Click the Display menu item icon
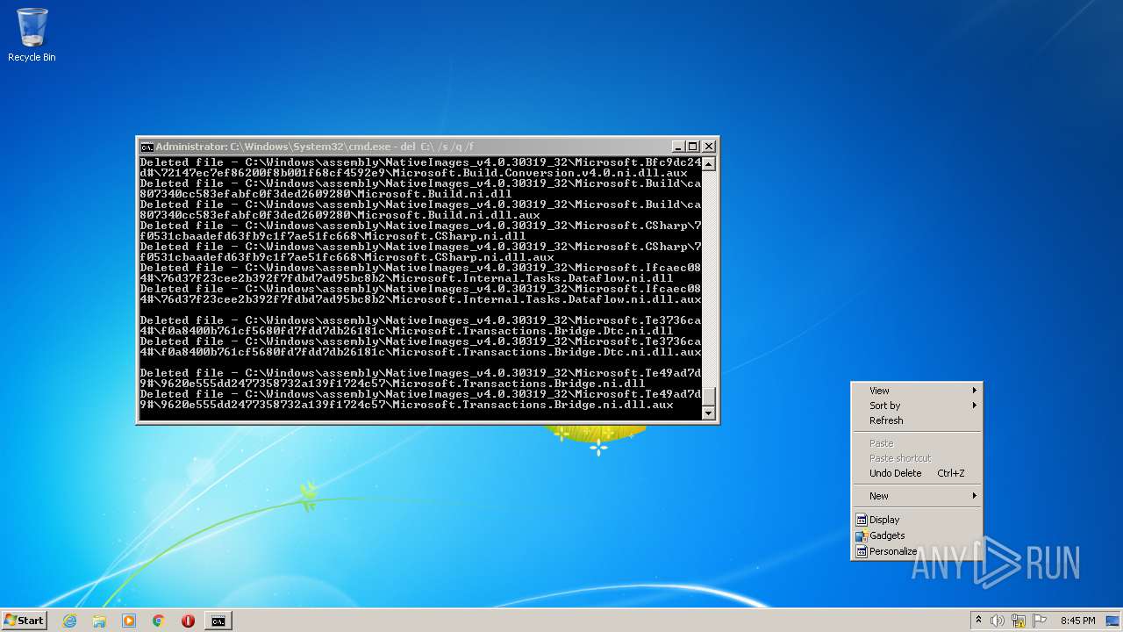The width and height of the screenshot is (1123, 632). [862, 520]
